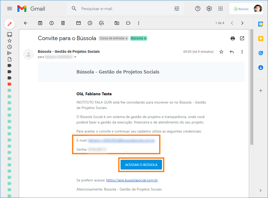Type in the Pesquisar e-mail search field

(x=126, y=9)
